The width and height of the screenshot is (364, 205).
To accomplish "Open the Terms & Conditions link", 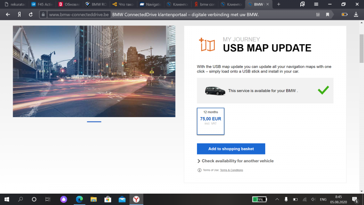I will pos(232,170).
